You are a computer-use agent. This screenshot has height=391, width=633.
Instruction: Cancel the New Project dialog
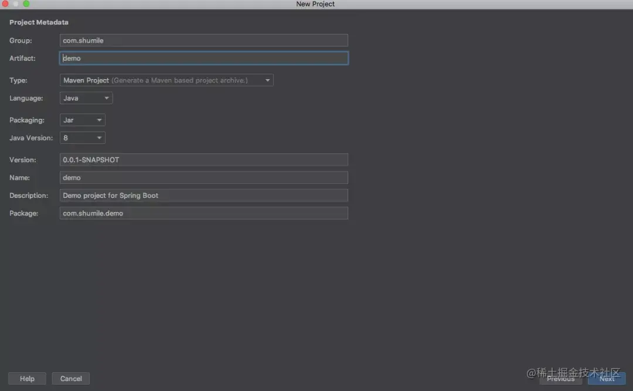[x=71, y=379]
